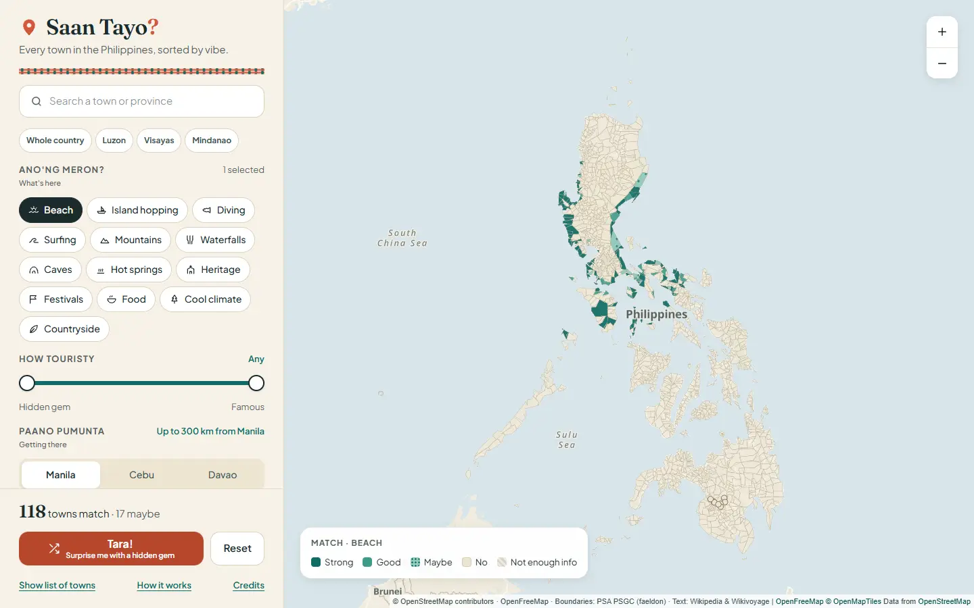
Task: Click the Up to 300 km from Manila text
Action: [x=210, y=431]
